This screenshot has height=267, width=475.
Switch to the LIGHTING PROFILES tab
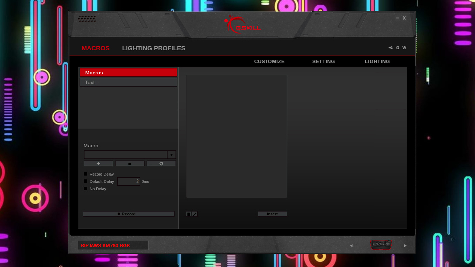(x=154, y=48)
